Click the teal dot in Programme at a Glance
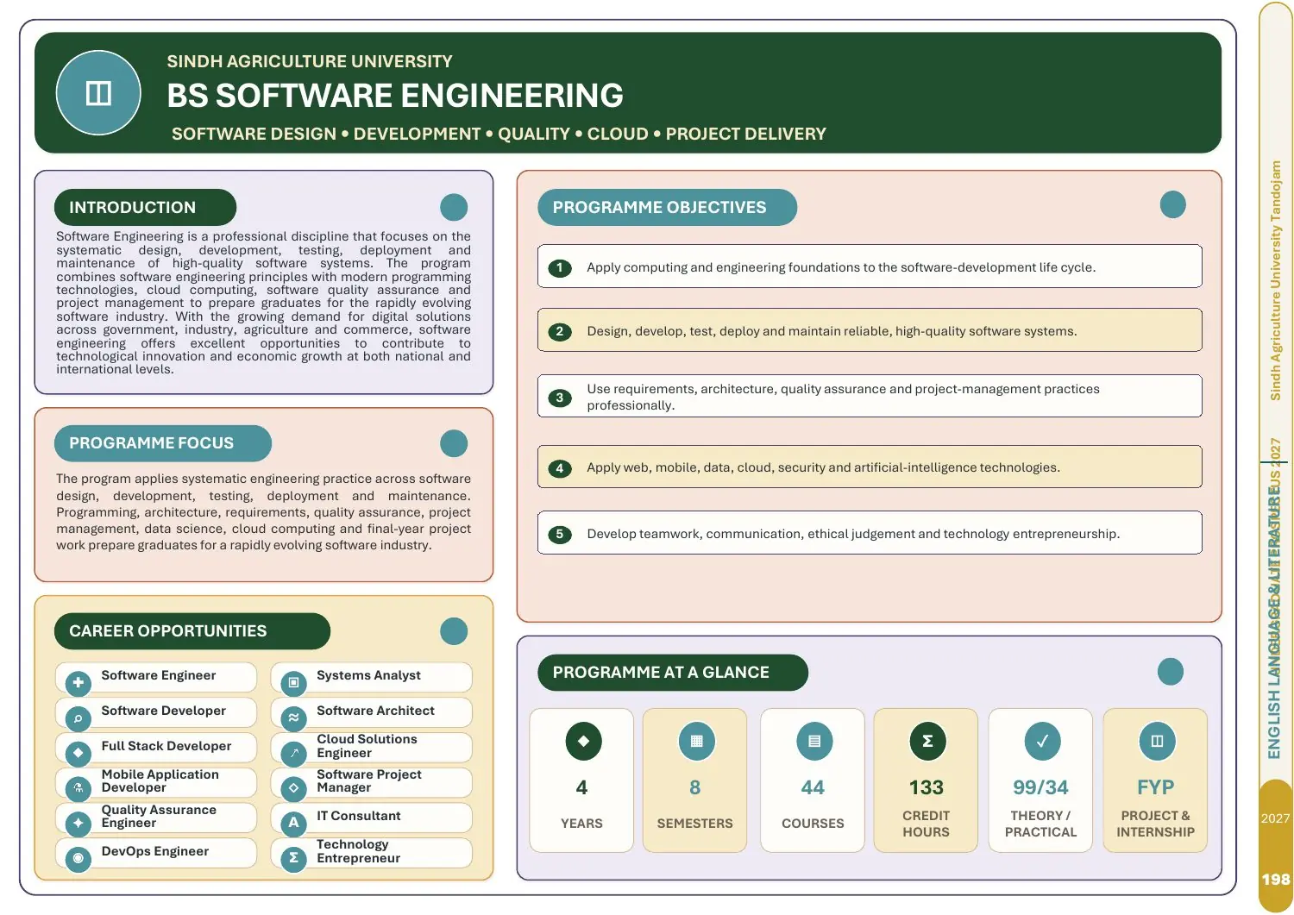 [1171, 671]
